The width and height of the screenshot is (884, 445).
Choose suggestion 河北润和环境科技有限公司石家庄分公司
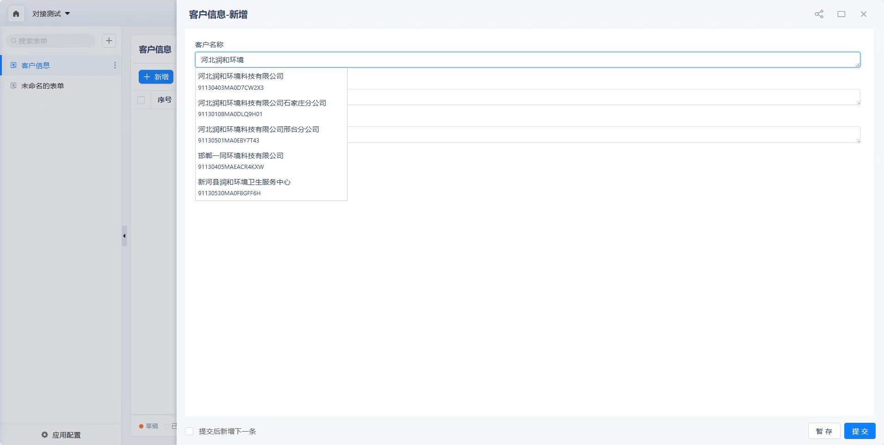pyautogui.click(x=271, y=108)
